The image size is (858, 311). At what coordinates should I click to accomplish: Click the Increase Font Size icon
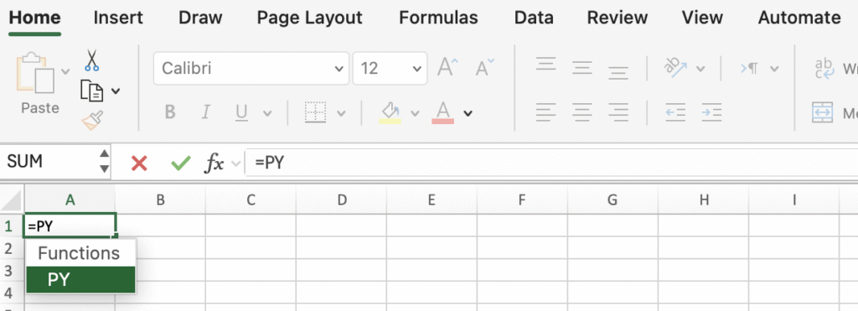[448, 68]
